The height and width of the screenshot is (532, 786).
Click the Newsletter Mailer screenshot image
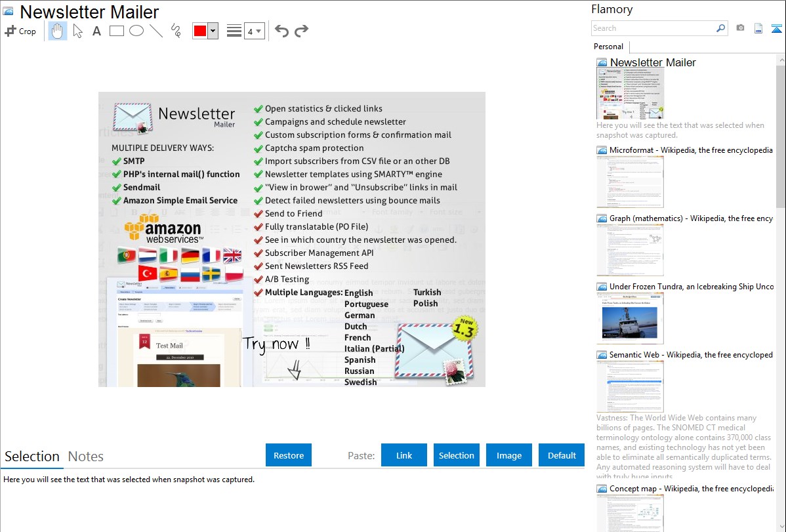click(x=292, y=239)
